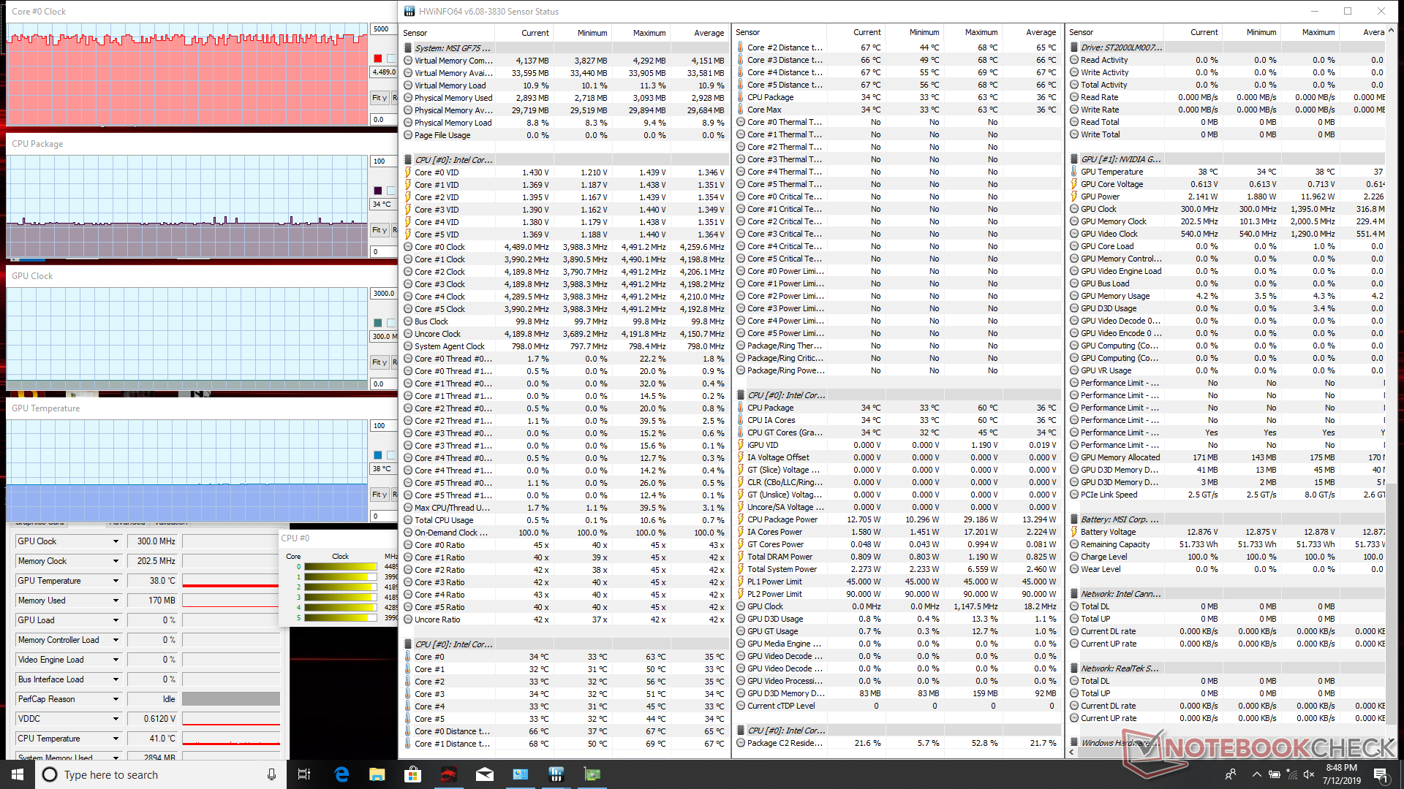This screenshot has height=789, width=1404.
Task: Open the Bus Interface Load dropdown
Action: coord(116,679)
